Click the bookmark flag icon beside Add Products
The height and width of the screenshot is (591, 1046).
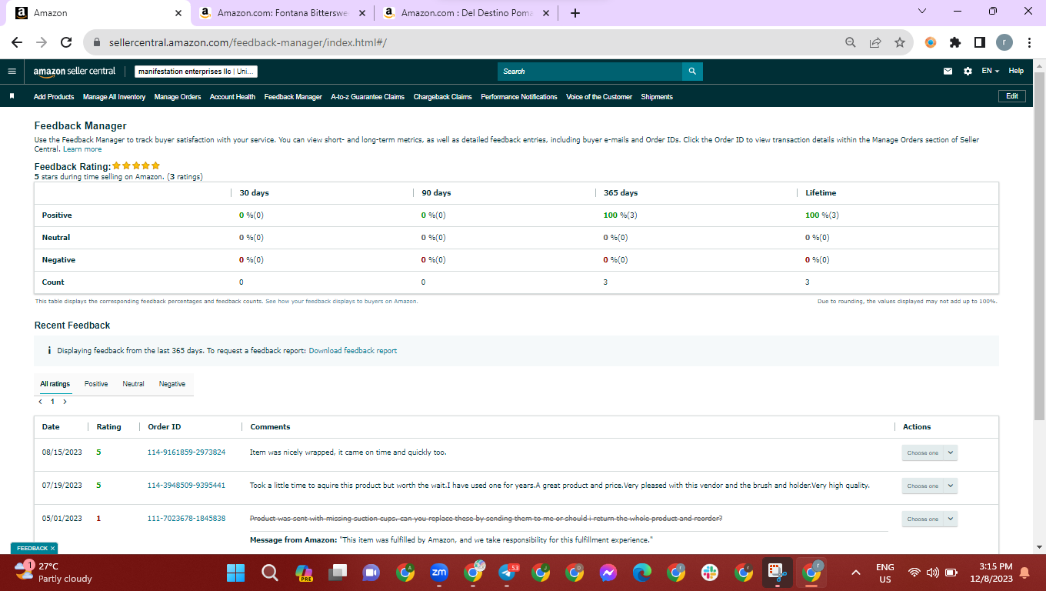(x=12, y=97)
